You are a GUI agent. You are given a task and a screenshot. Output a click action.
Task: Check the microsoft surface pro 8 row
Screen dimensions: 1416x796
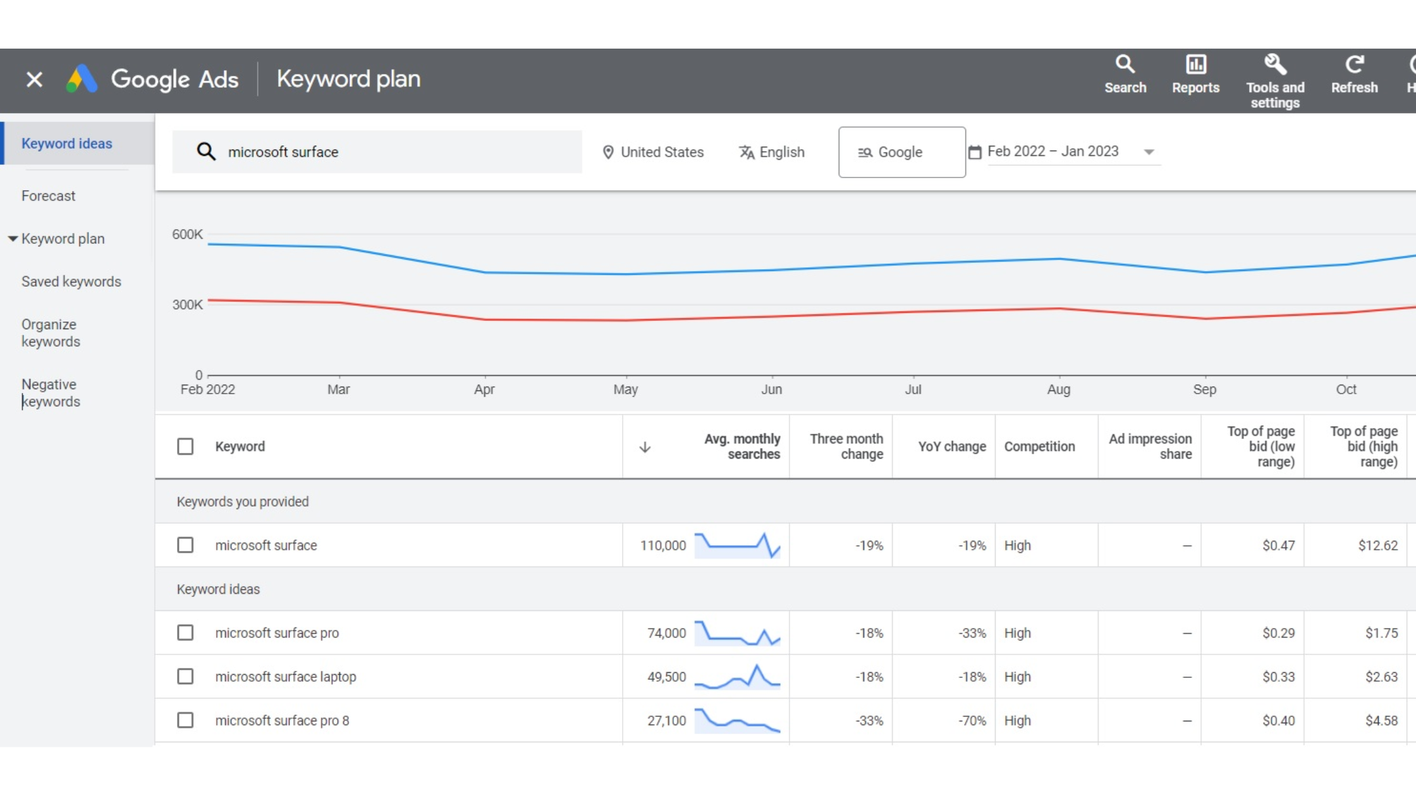pos(185,720)
